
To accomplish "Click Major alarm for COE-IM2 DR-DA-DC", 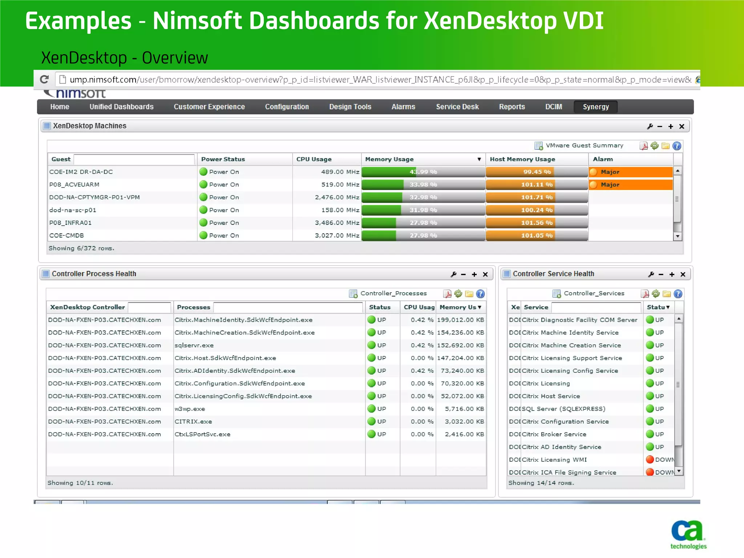I will point(631,172).
